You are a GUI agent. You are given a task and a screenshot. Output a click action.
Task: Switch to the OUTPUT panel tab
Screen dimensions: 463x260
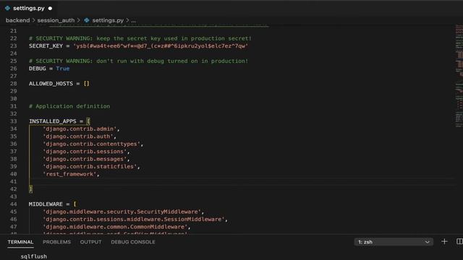[90, 242]
